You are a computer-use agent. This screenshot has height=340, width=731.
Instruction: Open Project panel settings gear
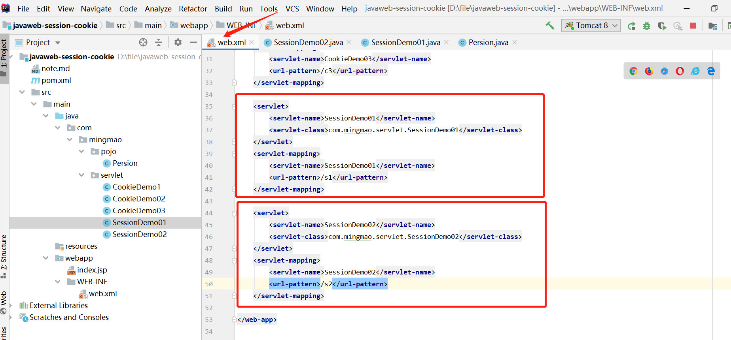(178, 42)
